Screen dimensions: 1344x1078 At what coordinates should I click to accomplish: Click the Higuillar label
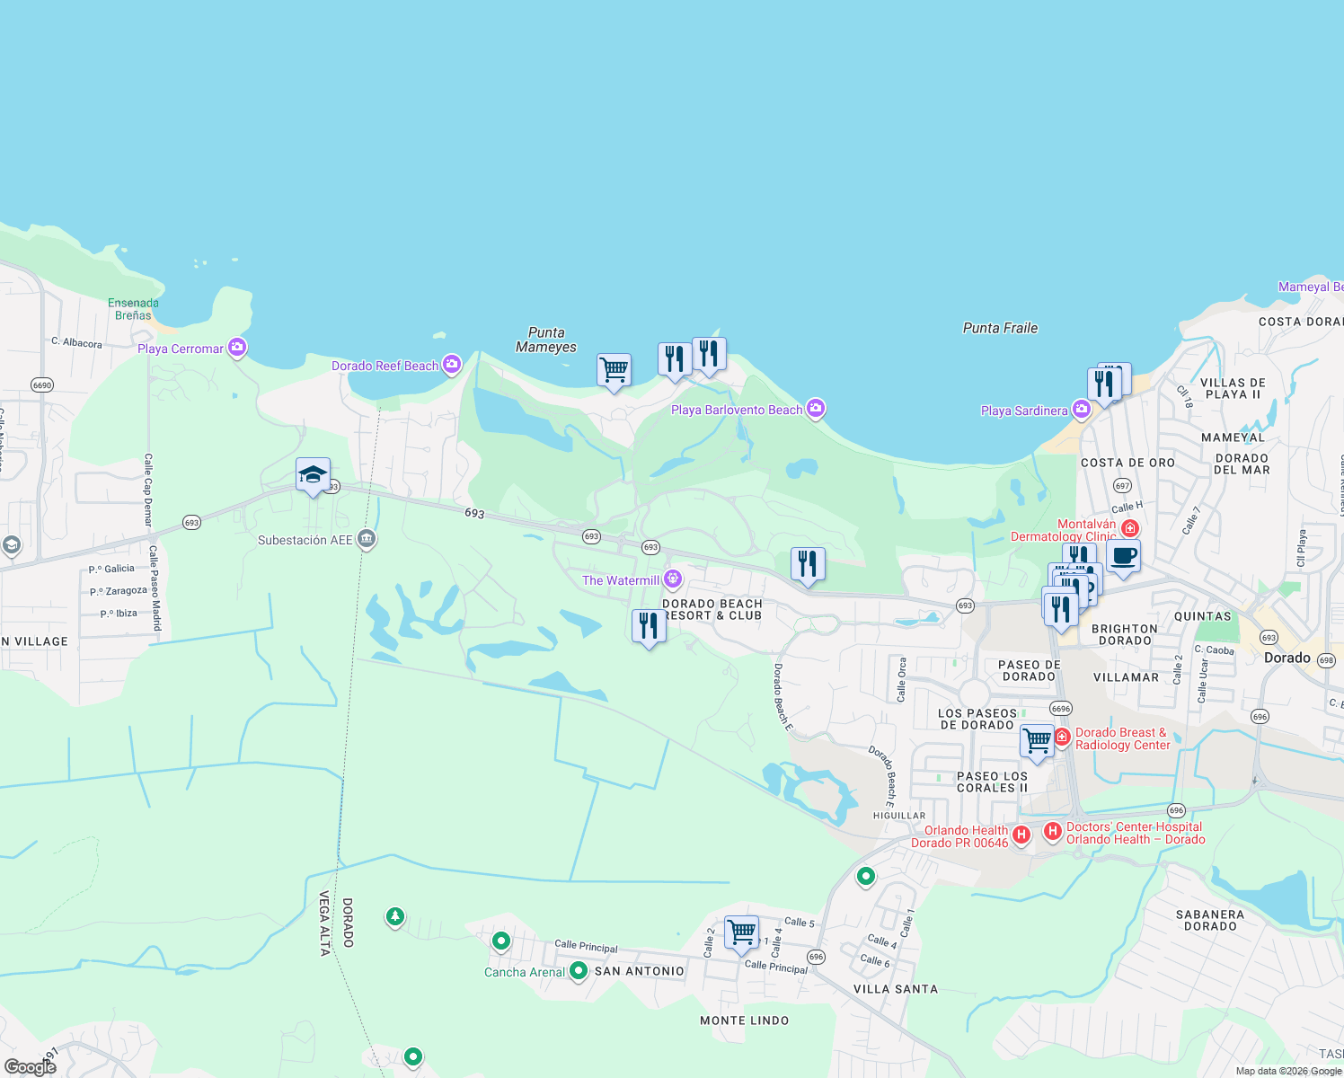[899, 816]
